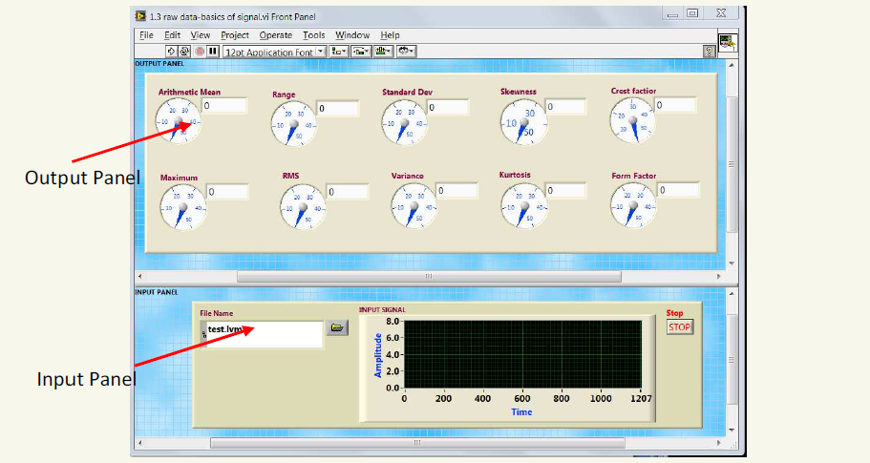Click the test.lvm File Name path field
Viewport: 870px width, 463px height.
click(x=262, y=334)
